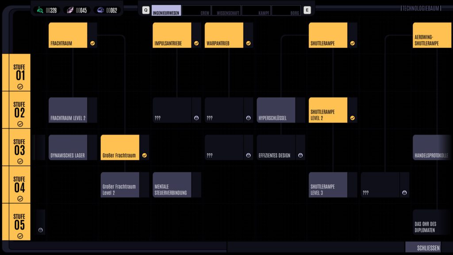Click the checkmark on Shuttlerampe Level 2
453x255 pixels.
pos(352,118)
